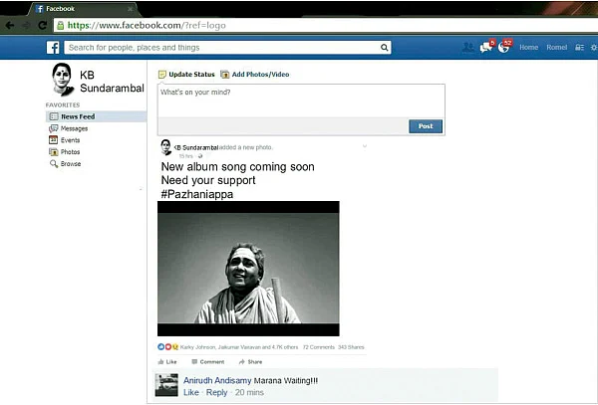
Task: View 343 Shares on the post
Action: 351,347
